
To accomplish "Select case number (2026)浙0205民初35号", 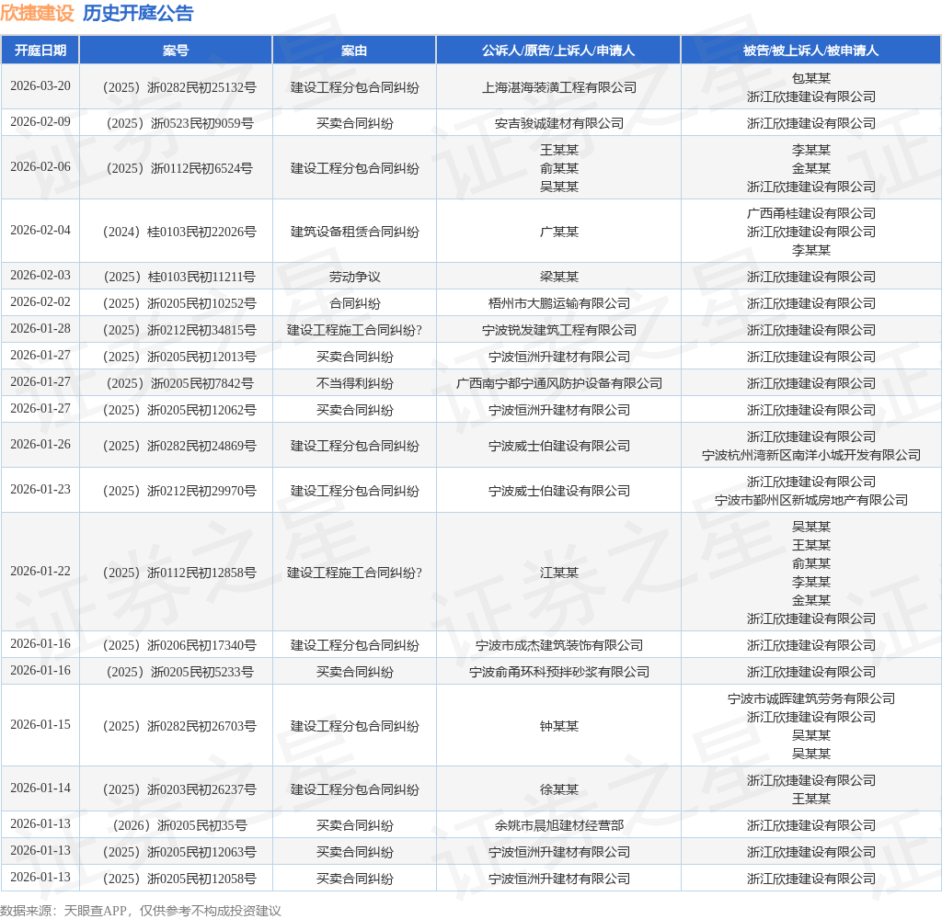I will [179, 825].
